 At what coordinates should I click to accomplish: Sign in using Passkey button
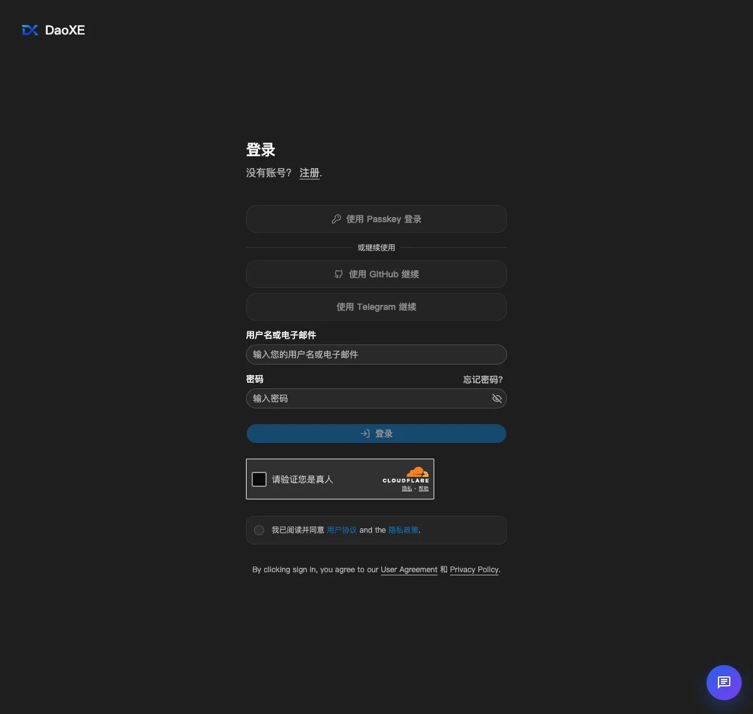(376, 219)
